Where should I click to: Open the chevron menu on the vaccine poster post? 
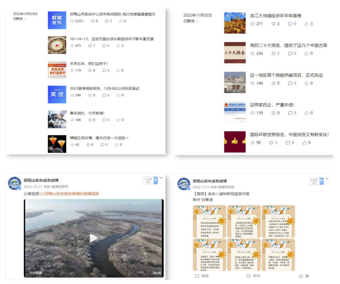(x=327, y=179)
